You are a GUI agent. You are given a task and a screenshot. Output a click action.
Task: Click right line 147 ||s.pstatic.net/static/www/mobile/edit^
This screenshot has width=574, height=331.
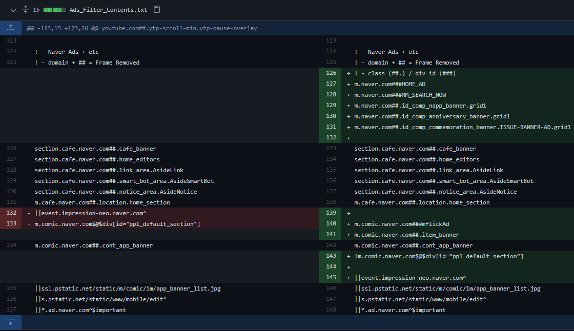pyautogui.click(x=420, y=299)
